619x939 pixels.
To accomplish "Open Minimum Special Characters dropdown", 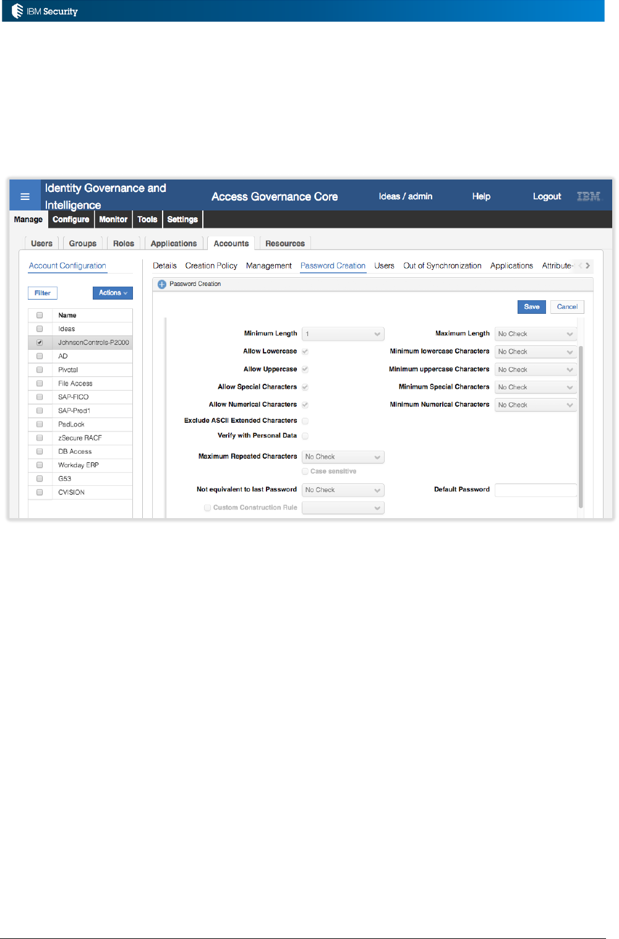I will tap(536, 387).
